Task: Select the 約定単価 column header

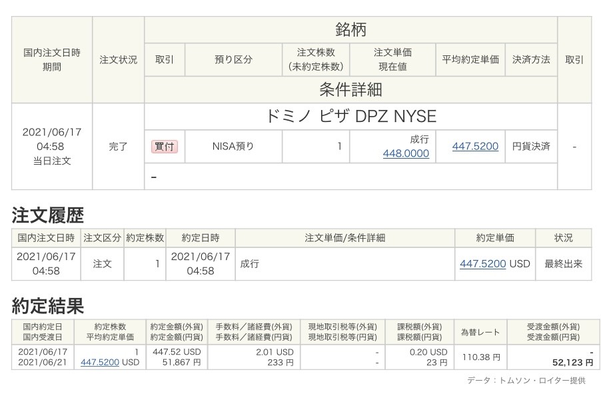Action: (x=495, y=238)
